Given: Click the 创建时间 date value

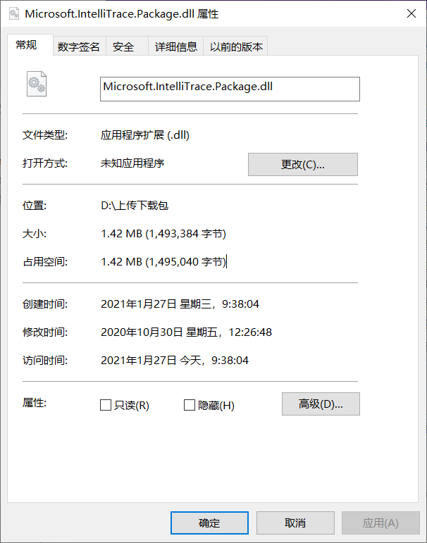Looking at the screenshot, I should click(x=180, y=304).
